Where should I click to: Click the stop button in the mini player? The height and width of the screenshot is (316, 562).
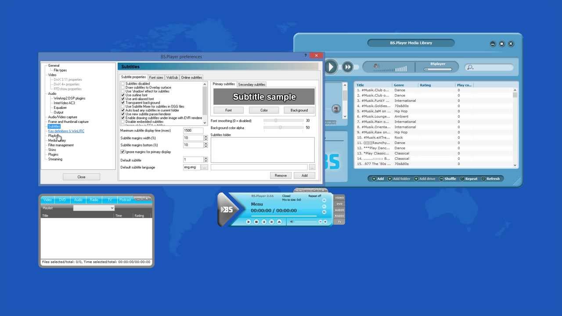(x=256, y=222)
